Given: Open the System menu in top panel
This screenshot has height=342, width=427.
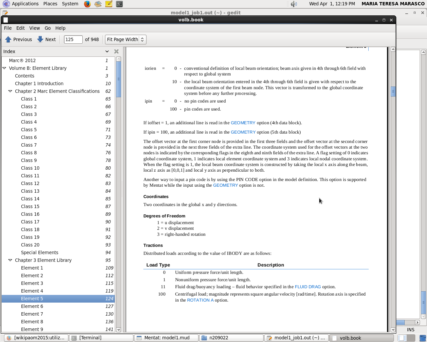Looking at the screenshot, I should [x=70, y=4].
